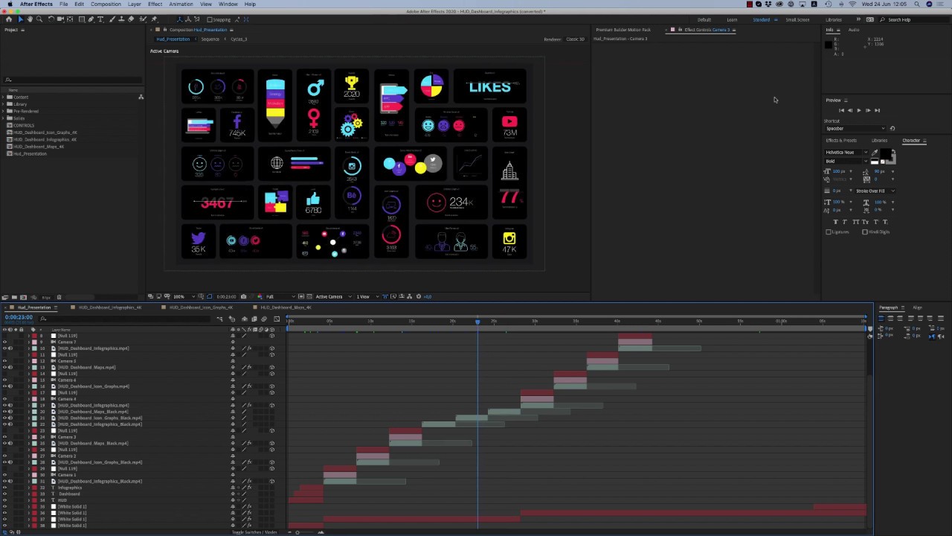Reset the preview shortcut settings icon
This screenshot has width=952, height=536.
892,129
